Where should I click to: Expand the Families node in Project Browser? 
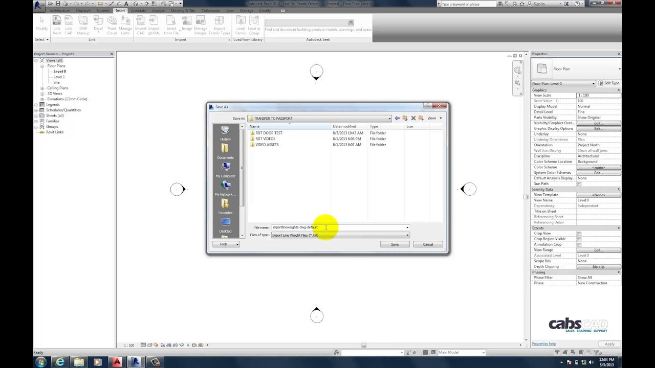(36, 121)
